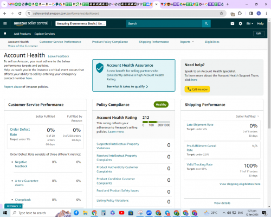The height and width of the screenshot is (217, 271).
Task: Switch to Product Policy Compliance tab
Action: 110,42
